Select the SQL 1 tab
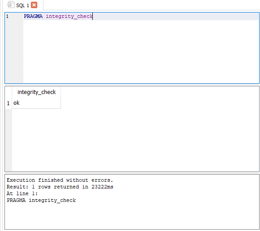 pos(22,5)
